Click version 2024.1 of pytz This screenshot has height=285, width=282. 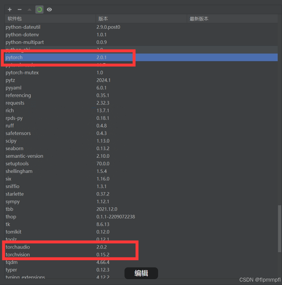pyautogui.click(x=104, y=80)
